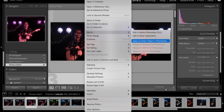Choose Open as Smart Object in Photoshop
Image resolution: width=224 pixels, height=112 pixels.
(x=150, y=41)
